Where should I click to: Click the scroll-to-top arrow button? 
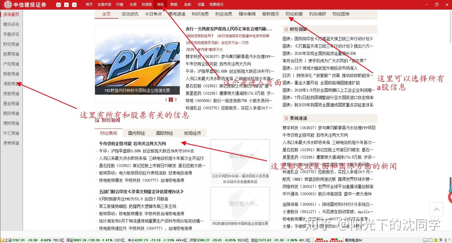436,209
